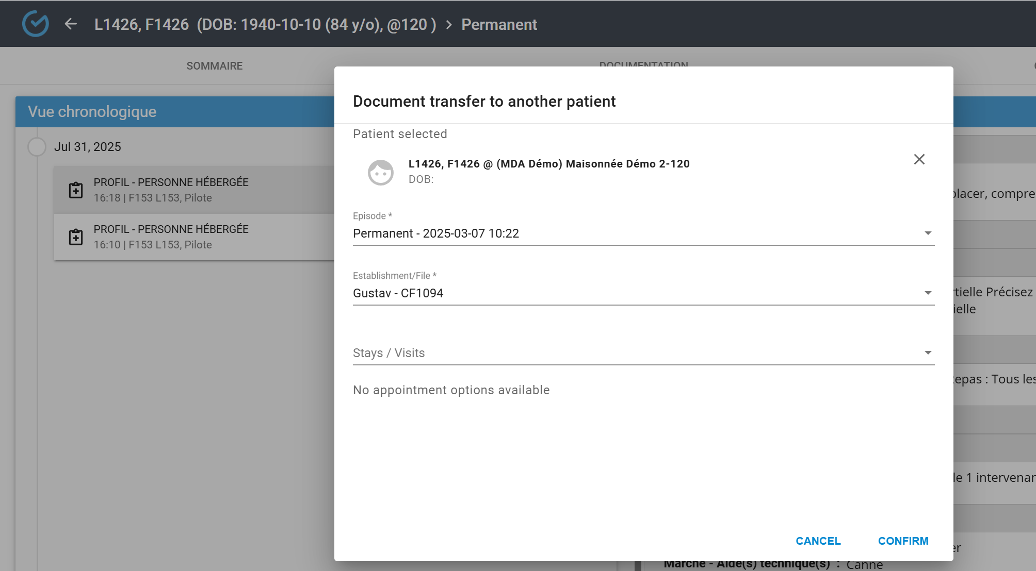
Task: Remove selected patient with X icon
Action: tap(919, 159)
